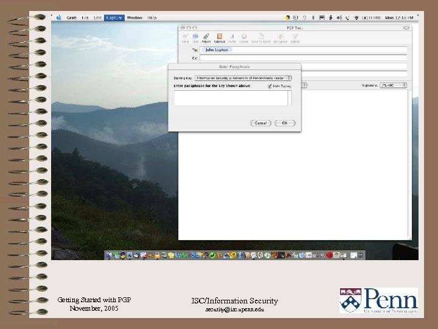This screenshot has width=438, height=329.
Task: Open the Fonts toolbar icon
Action: 232,38
